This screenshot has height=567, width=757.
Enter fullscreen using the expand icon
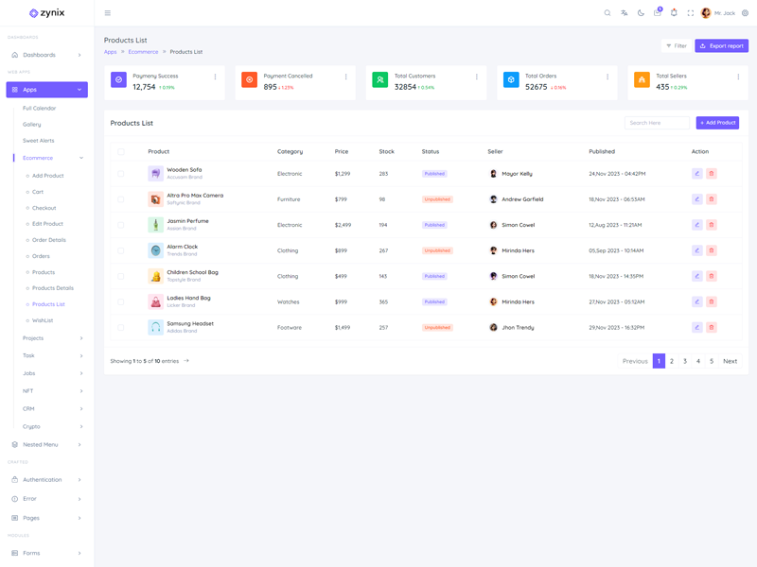[x=690, y=13]
